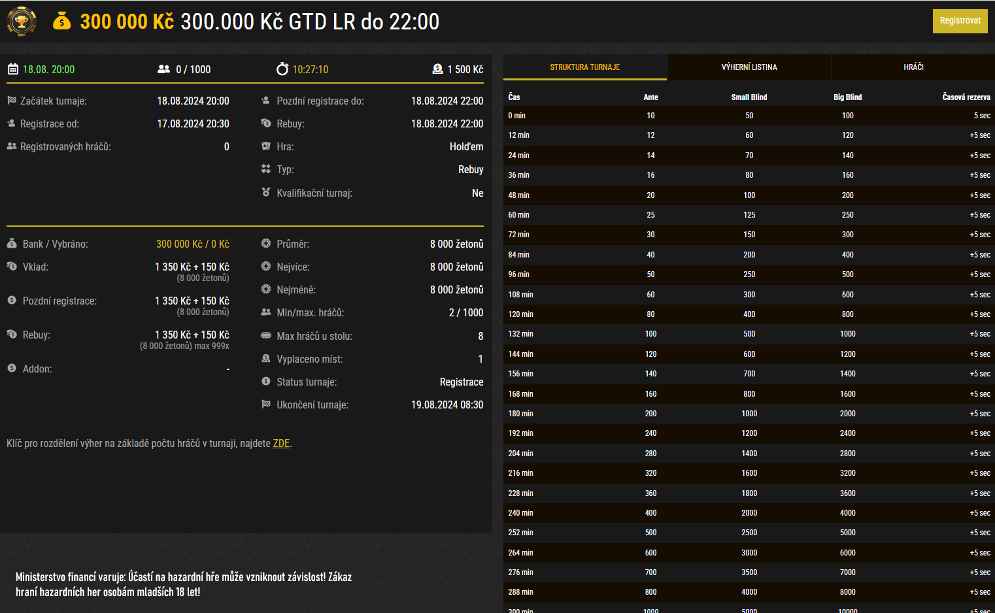Switch to the VÝHERNÍ LISTINA tab
Image resolution: width=995 pixels, height=613 pixels.
(x=749, y=67)
